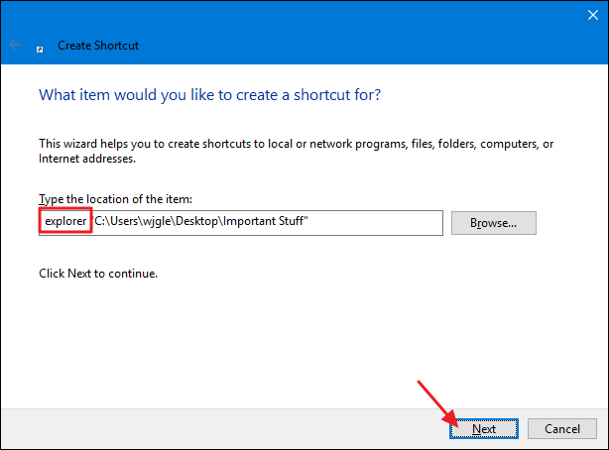The height and width of the screenshot is (450, 609).
Task: Click the 'Click Next to continue.' text
Action: pyautogui.click(x=97, y=273)
